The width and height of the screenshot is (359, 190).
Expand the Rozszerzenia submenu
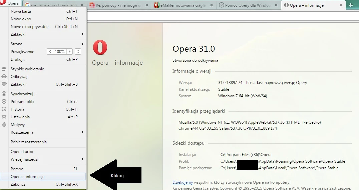(x=43, y=132)
